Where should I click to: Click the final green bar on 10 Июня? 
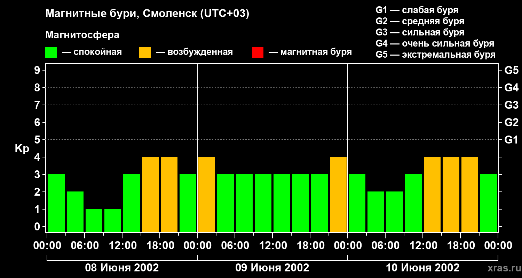tap(489, 203)
